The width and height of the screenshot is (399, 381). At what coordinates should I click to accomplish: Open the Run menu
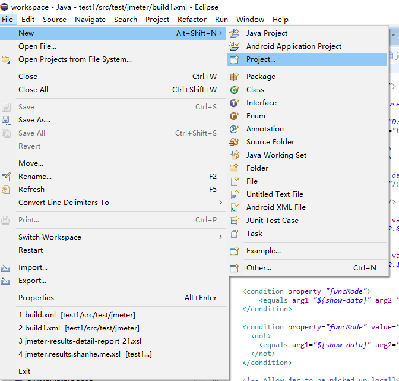tap(221, 20)
